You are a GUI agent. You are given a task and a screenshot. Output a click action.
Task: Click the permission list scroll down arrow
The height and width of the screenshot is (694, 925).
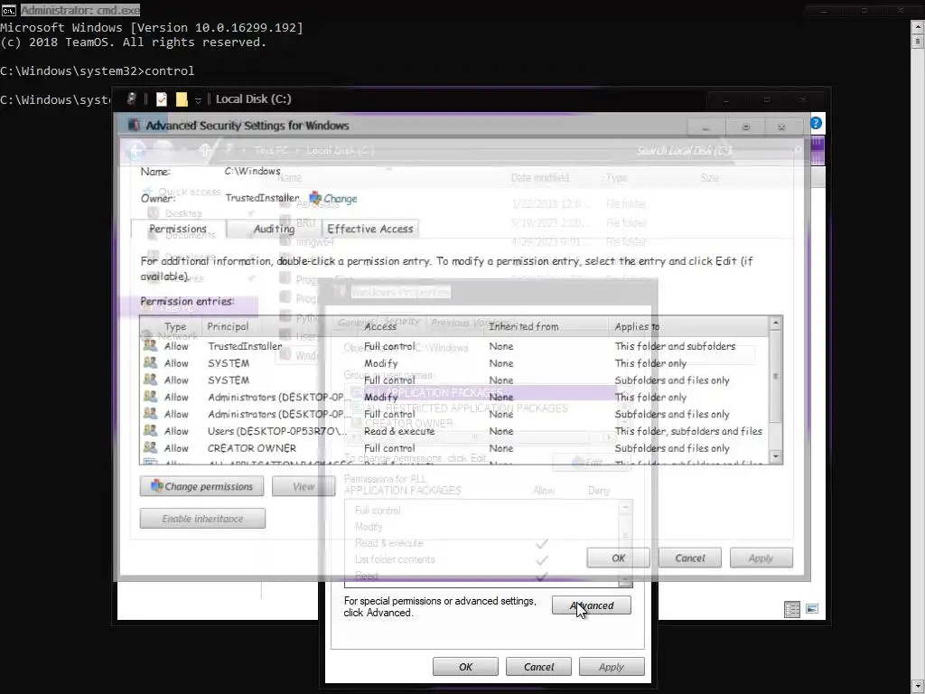point(776,456)
